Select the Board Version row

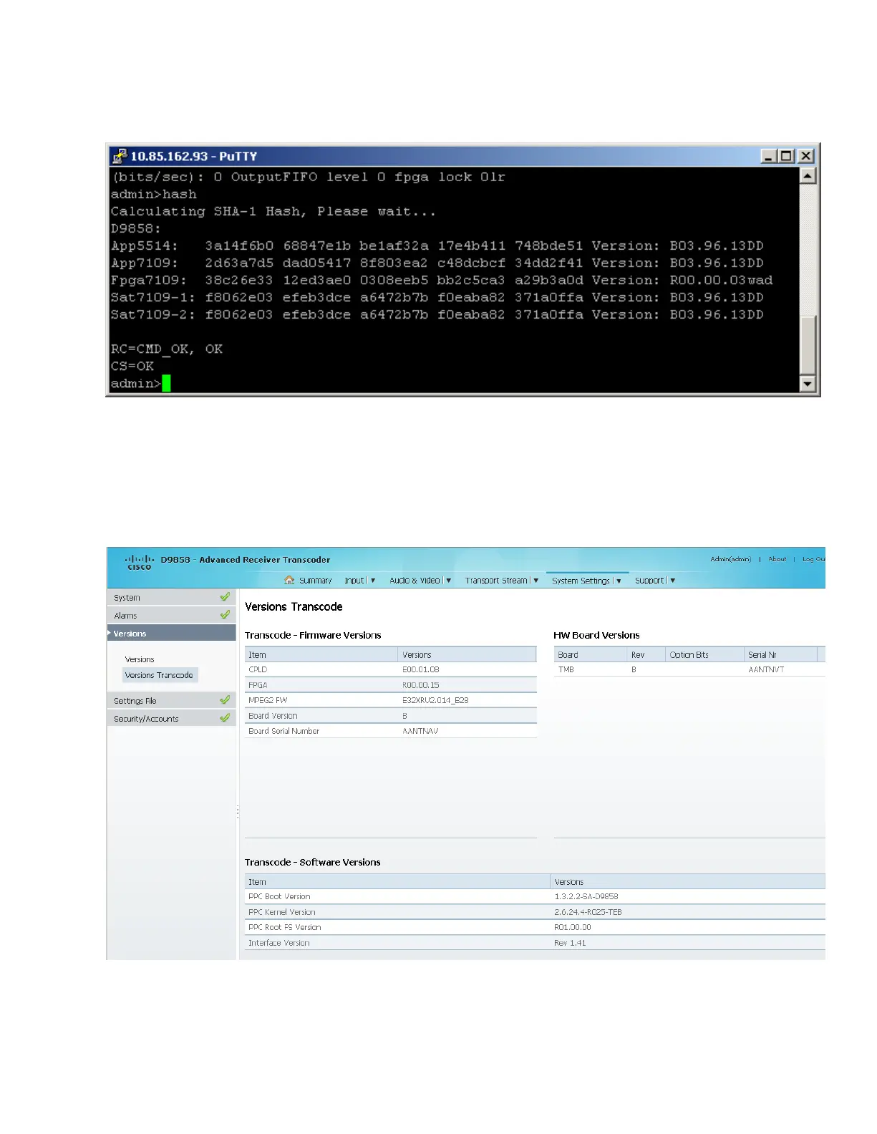(x=391, y=716)
